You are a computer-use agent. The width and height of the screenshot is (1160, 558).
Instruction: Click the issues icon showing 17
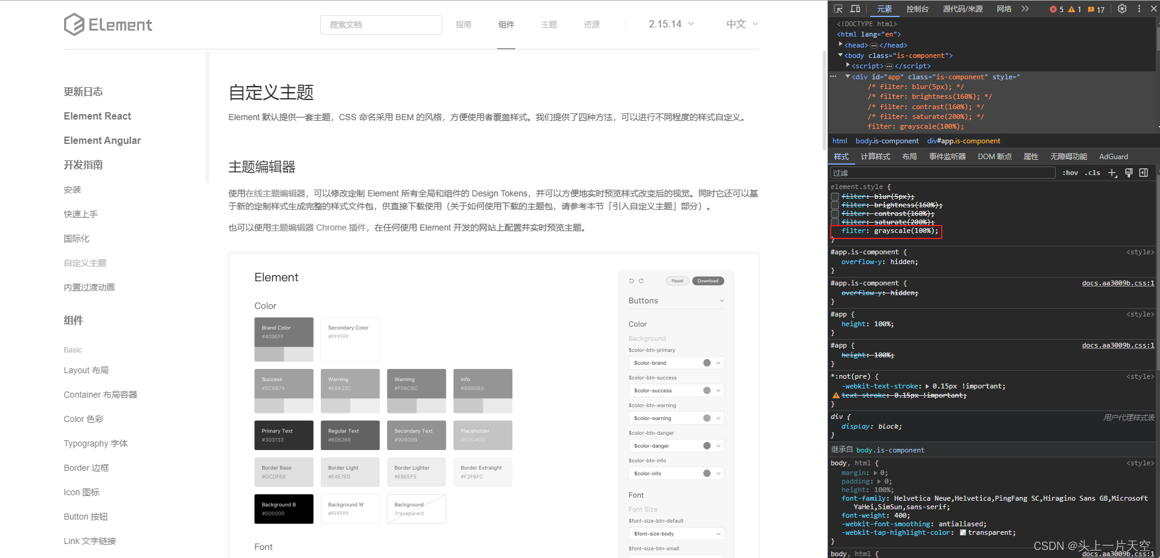(1098, 9)
